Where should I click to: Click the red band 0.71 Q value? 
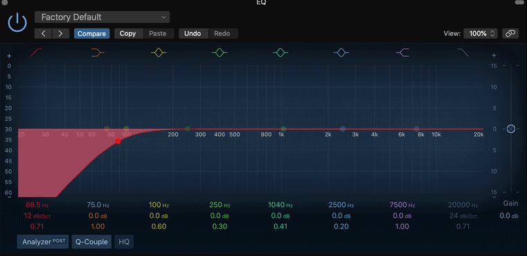click(x=37, y=226)
